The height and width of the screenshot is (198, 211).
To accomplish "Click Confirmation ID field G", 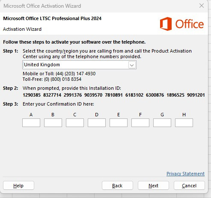I will tap(162, 123).
